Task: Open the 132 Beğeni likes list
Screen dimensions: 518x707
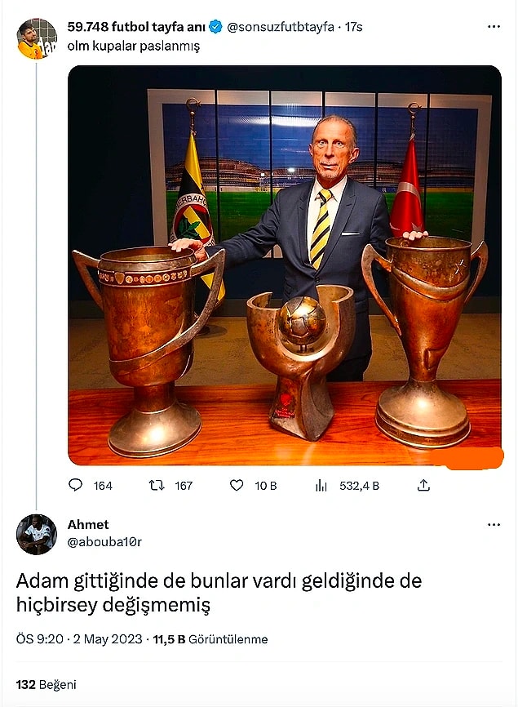Action: [x=46, y=684]
